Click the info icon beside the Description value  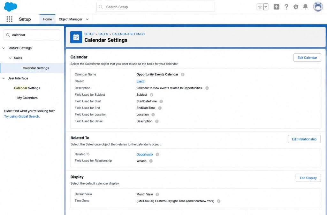point(207,88)
